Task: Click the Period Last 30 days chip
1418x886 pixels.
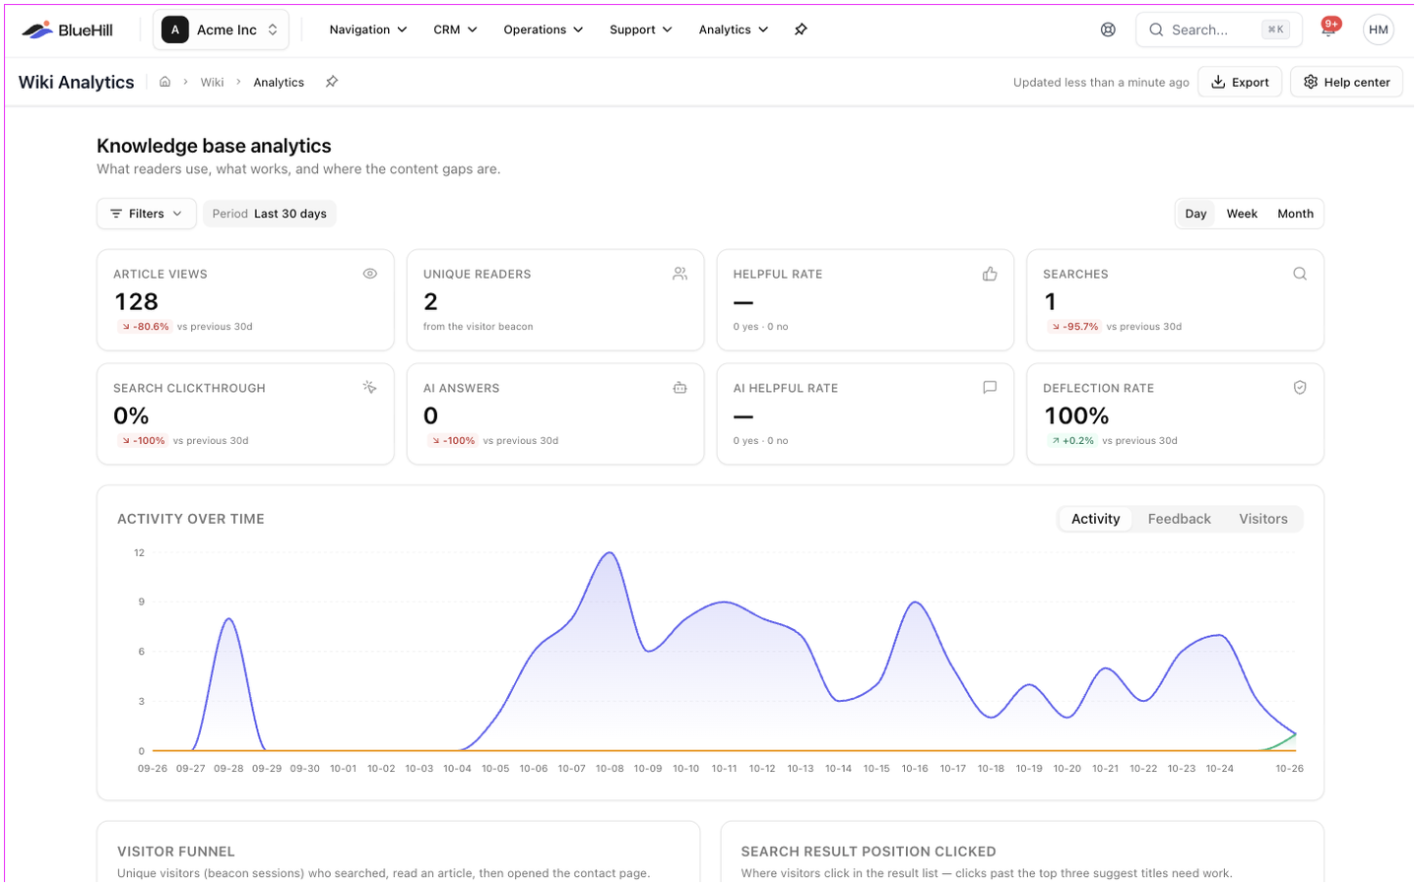Action: coord(270,214)
